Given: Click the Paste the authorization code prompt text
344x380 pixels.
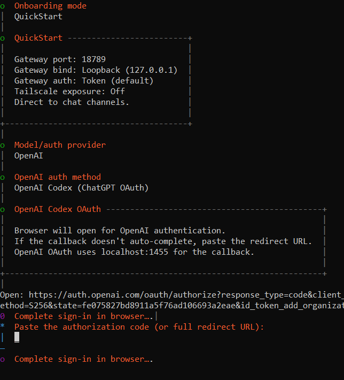Looking at the screenshot, I should 139,326.
